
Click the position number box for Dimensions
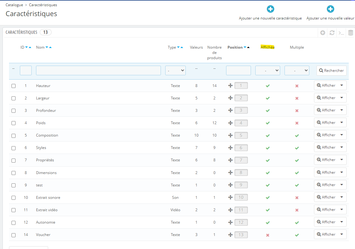click(241, 173)
